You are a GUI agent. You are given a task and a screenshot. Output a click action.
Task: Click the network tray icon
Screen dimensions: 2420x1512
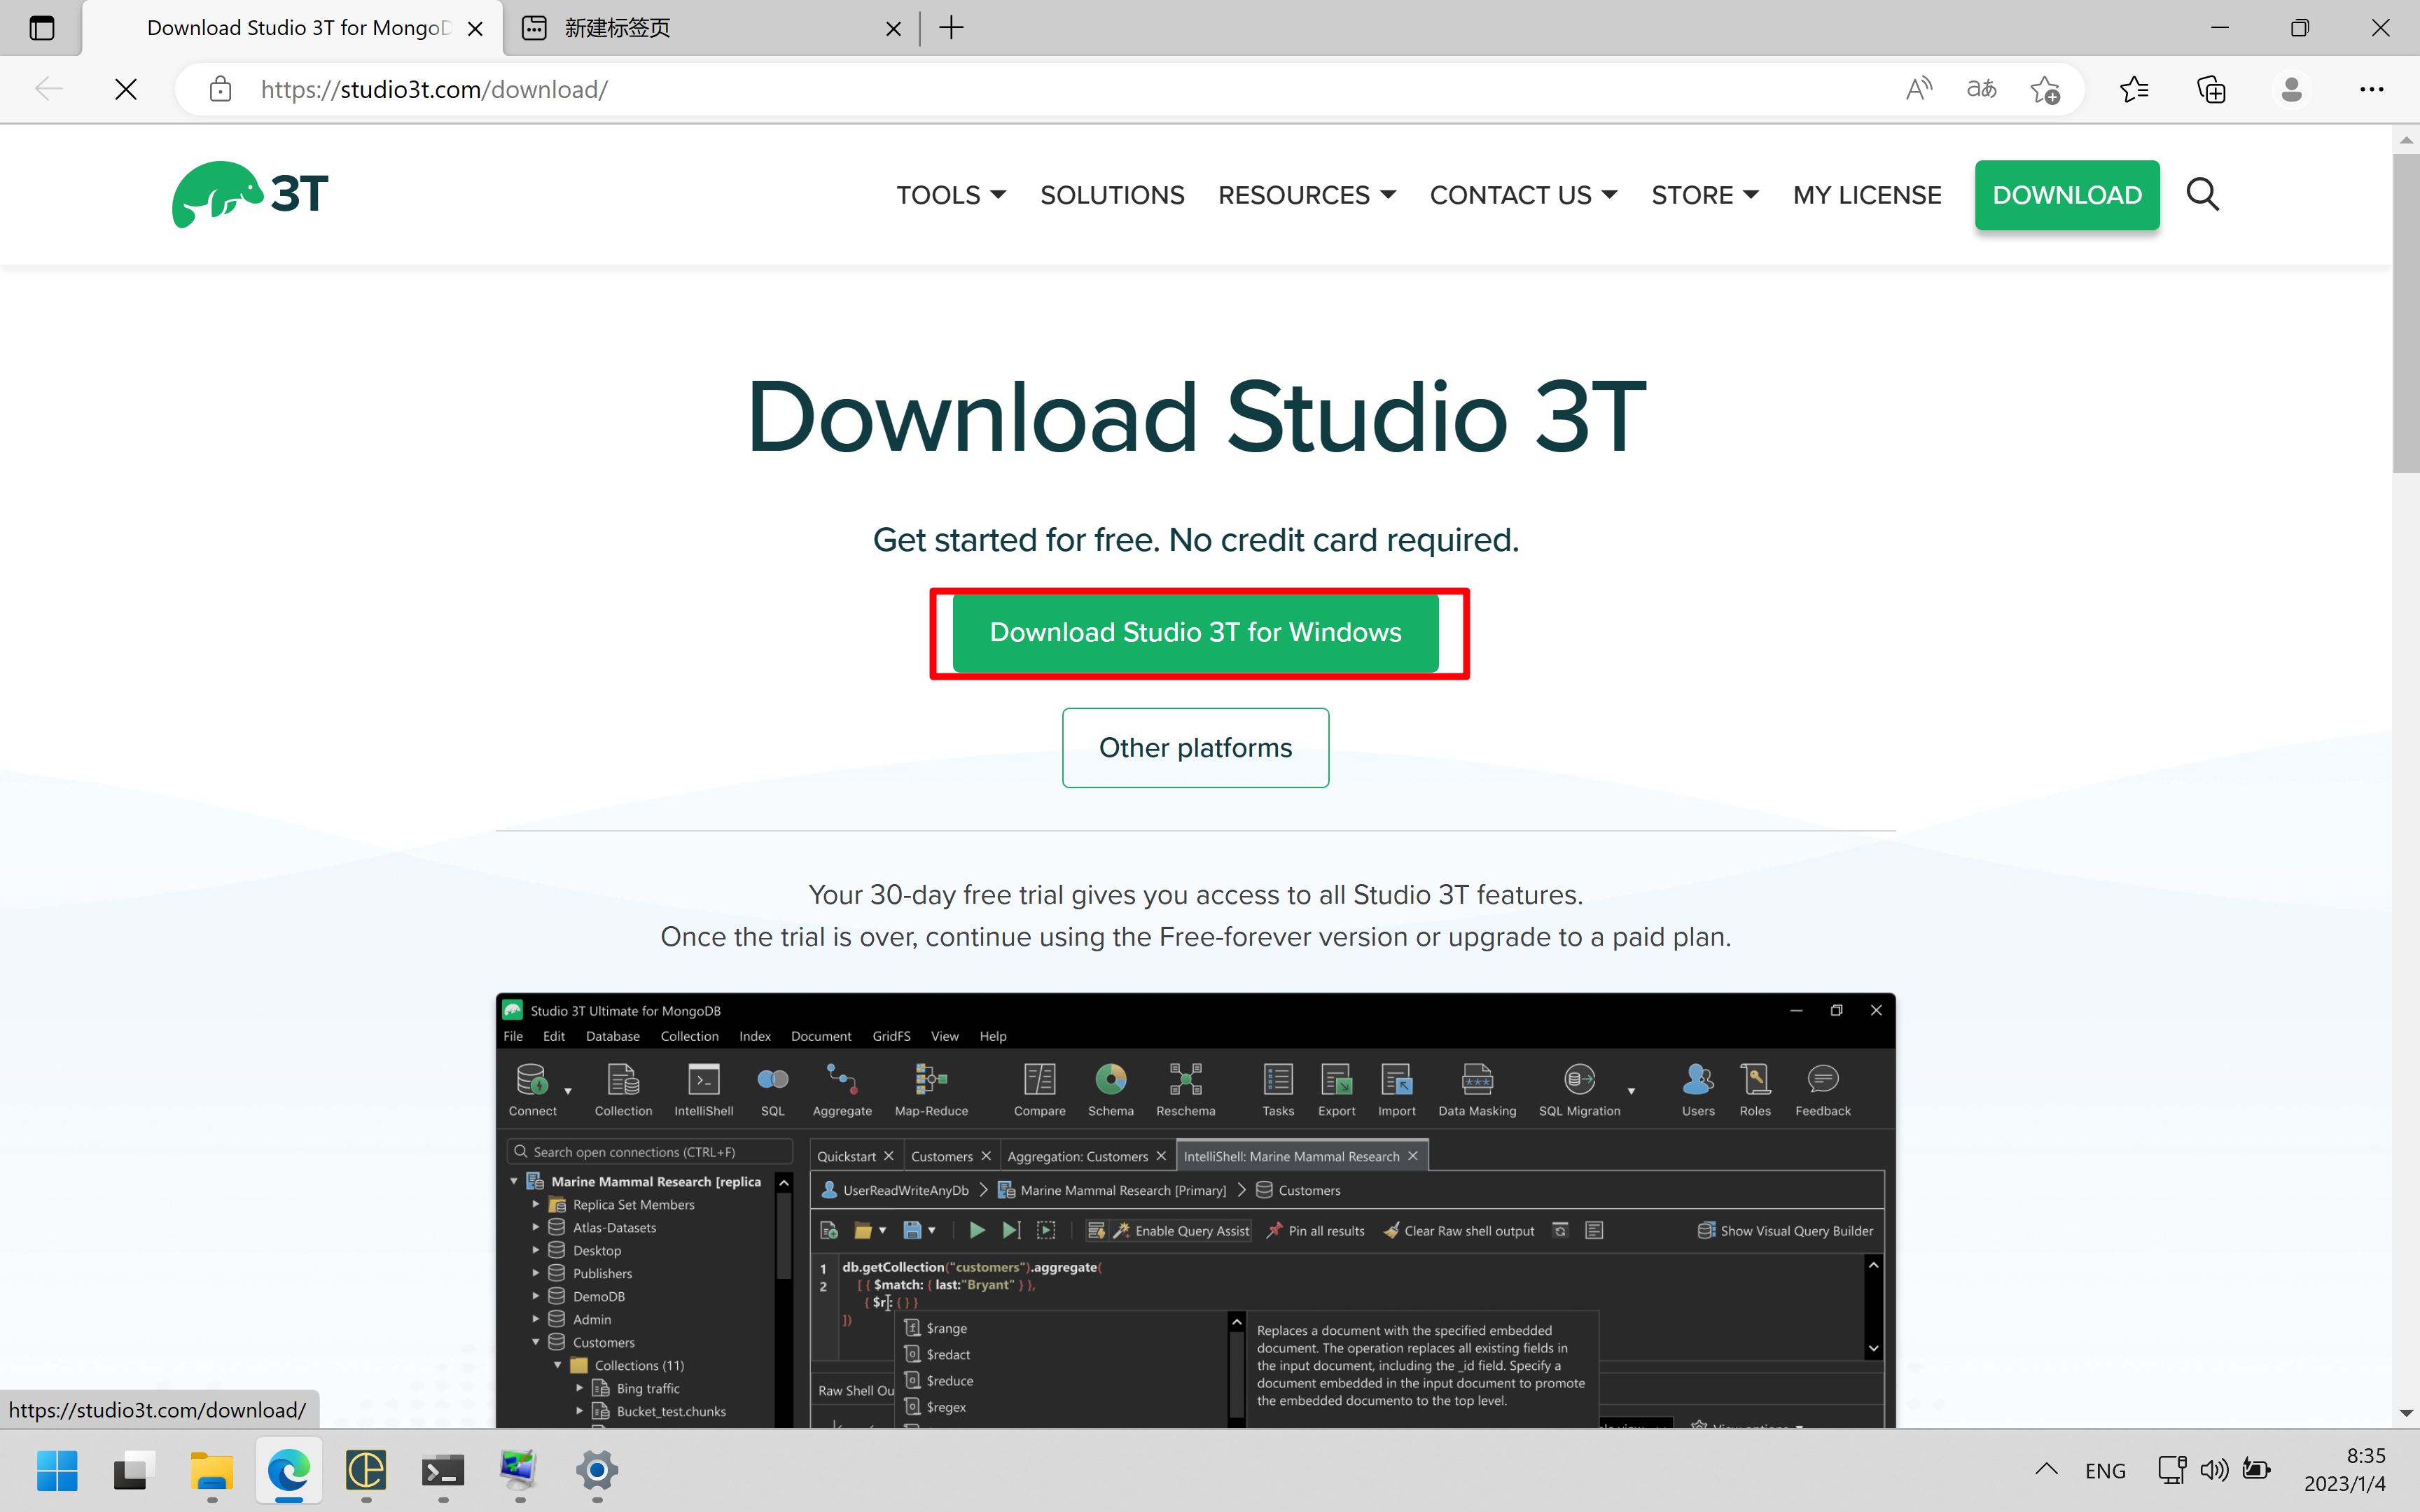pos(2171,1470)
